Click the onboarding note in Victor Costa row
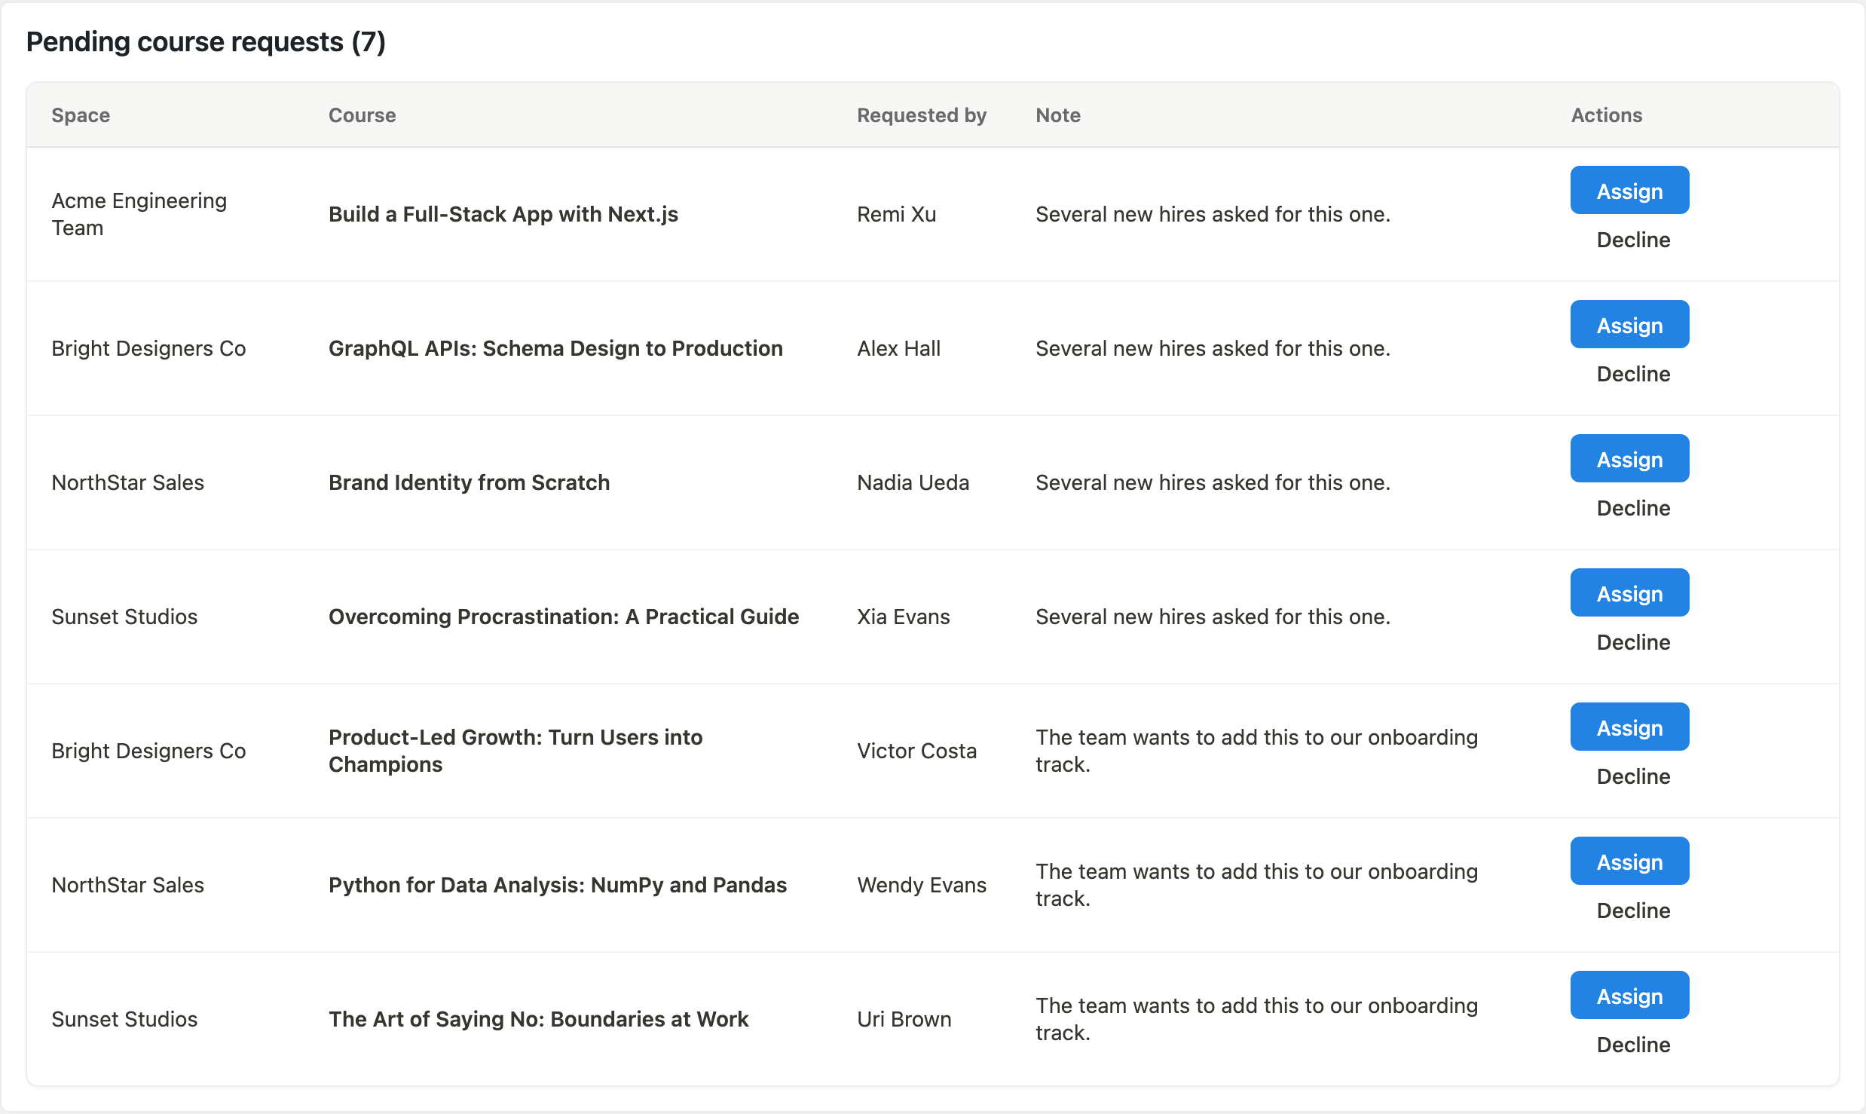1866x1114 pixels. [x=1256, y=751]
